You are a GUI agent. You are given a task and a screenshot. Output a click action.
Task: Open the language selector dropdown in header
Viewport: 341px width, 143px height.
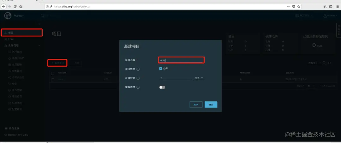point(304,16)
